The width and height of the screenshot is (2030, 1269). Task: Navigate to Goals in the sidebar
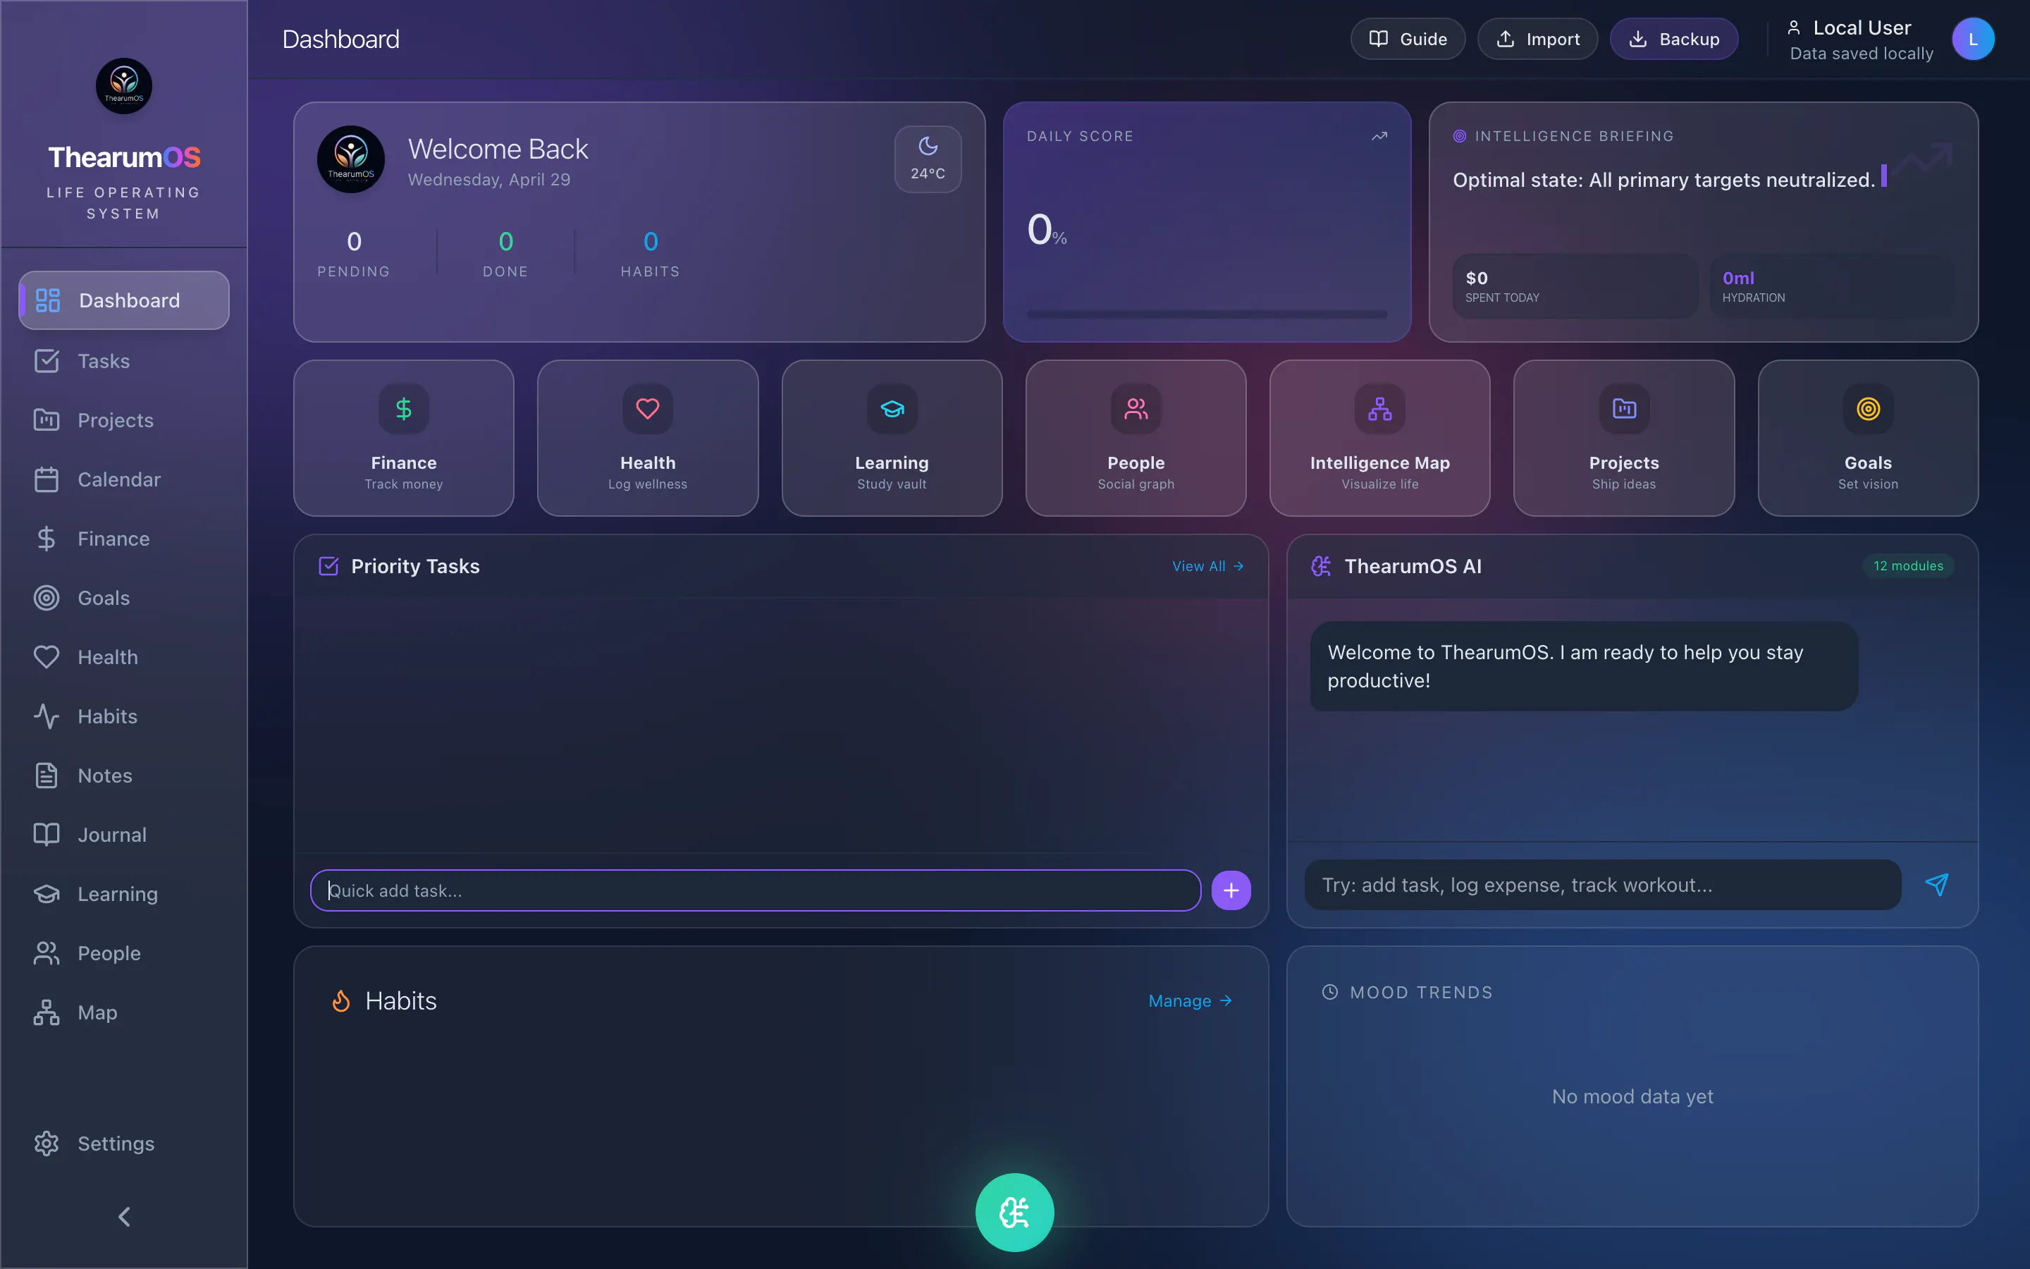124,598
